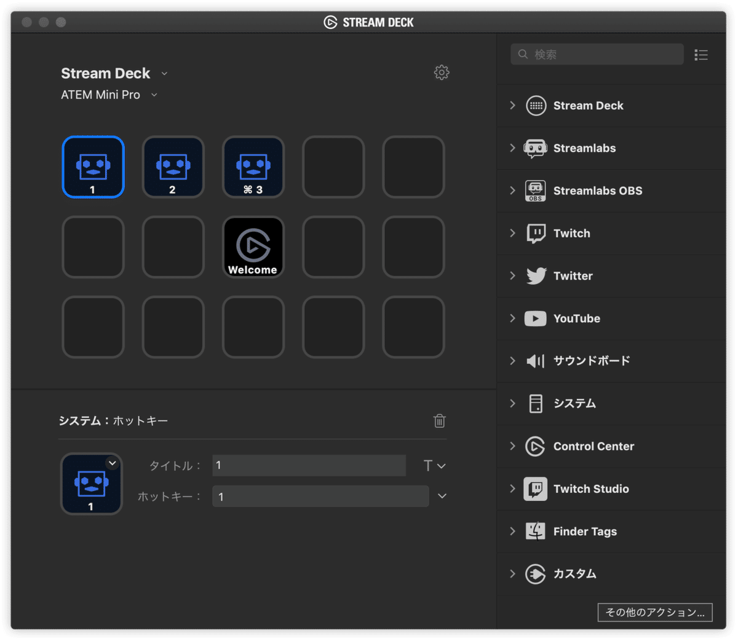Select the empty key below Welcome
738x641 pixels.
coord(253,326)
